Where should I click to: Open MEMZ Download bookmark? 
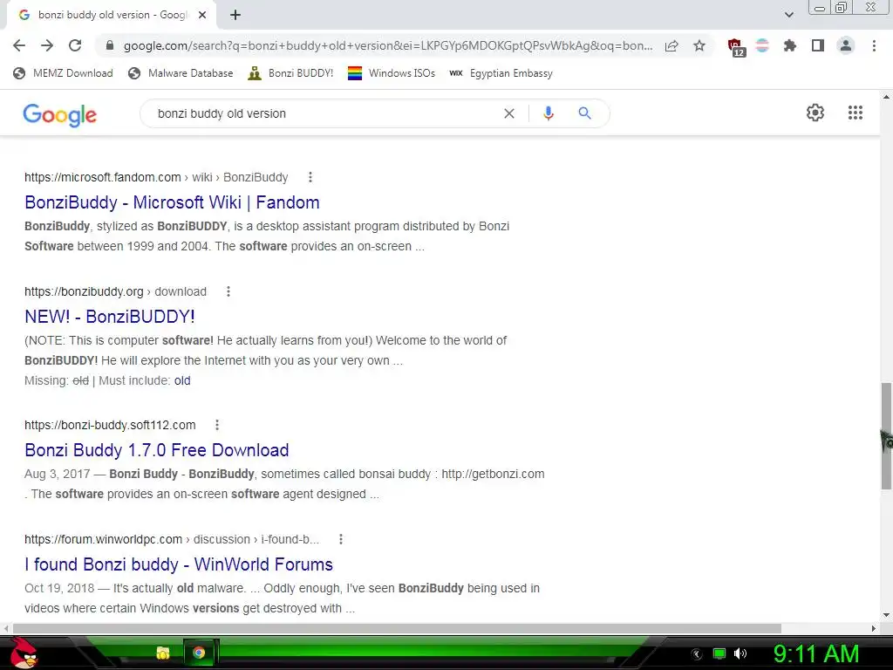coord(63,73)
